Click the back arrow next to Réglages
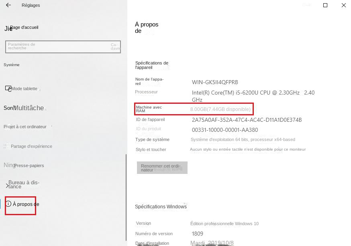The image size is (351, 246). coord(8,5)
